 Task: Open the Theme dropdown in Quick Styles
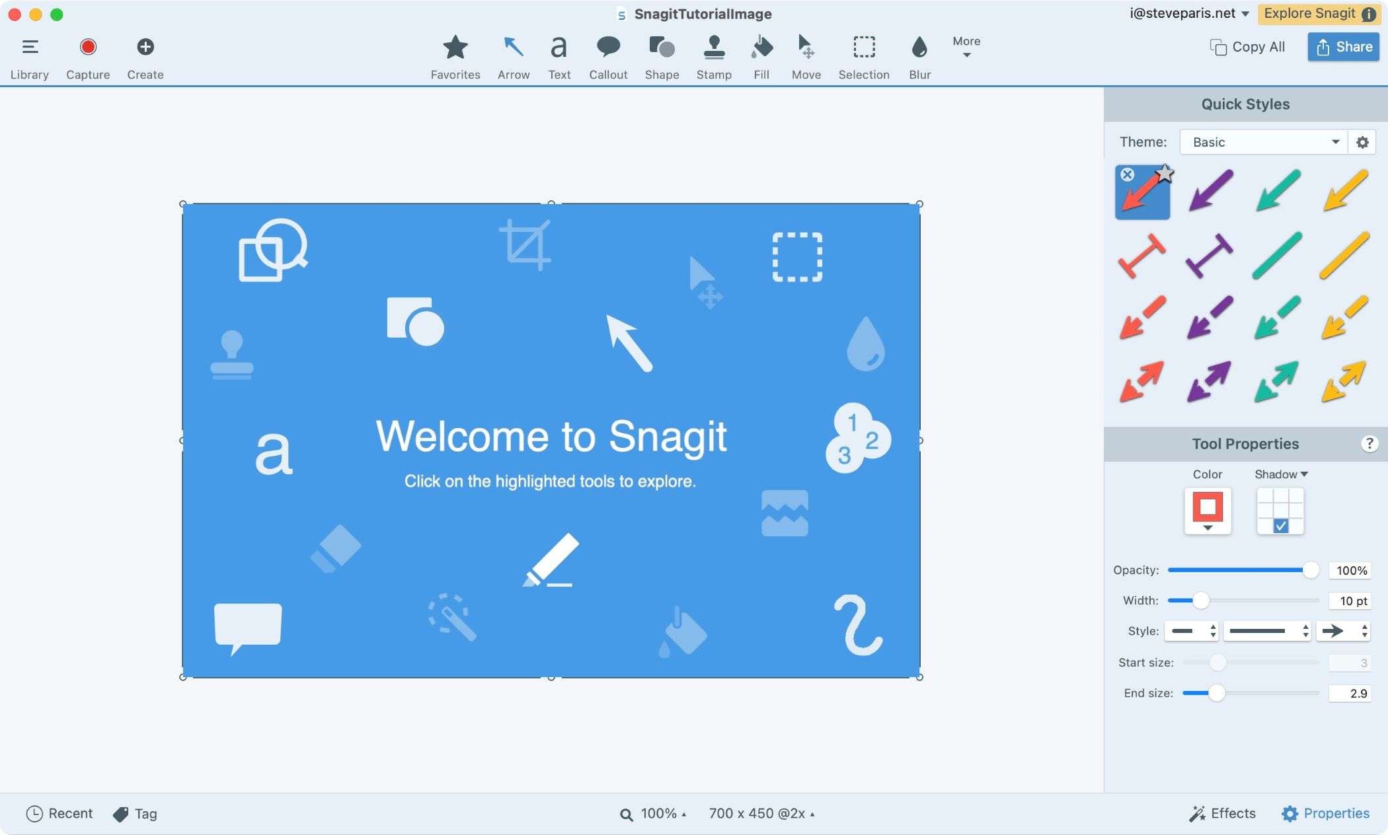pos(1264,141)
